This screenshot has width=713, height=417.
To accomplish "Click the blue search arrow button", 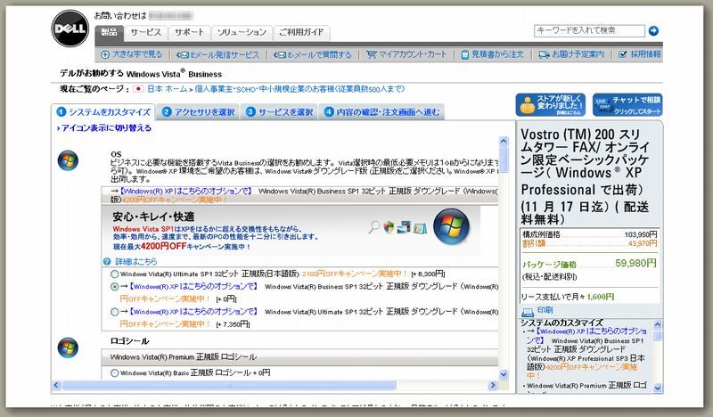I will (x=653, y=31).
